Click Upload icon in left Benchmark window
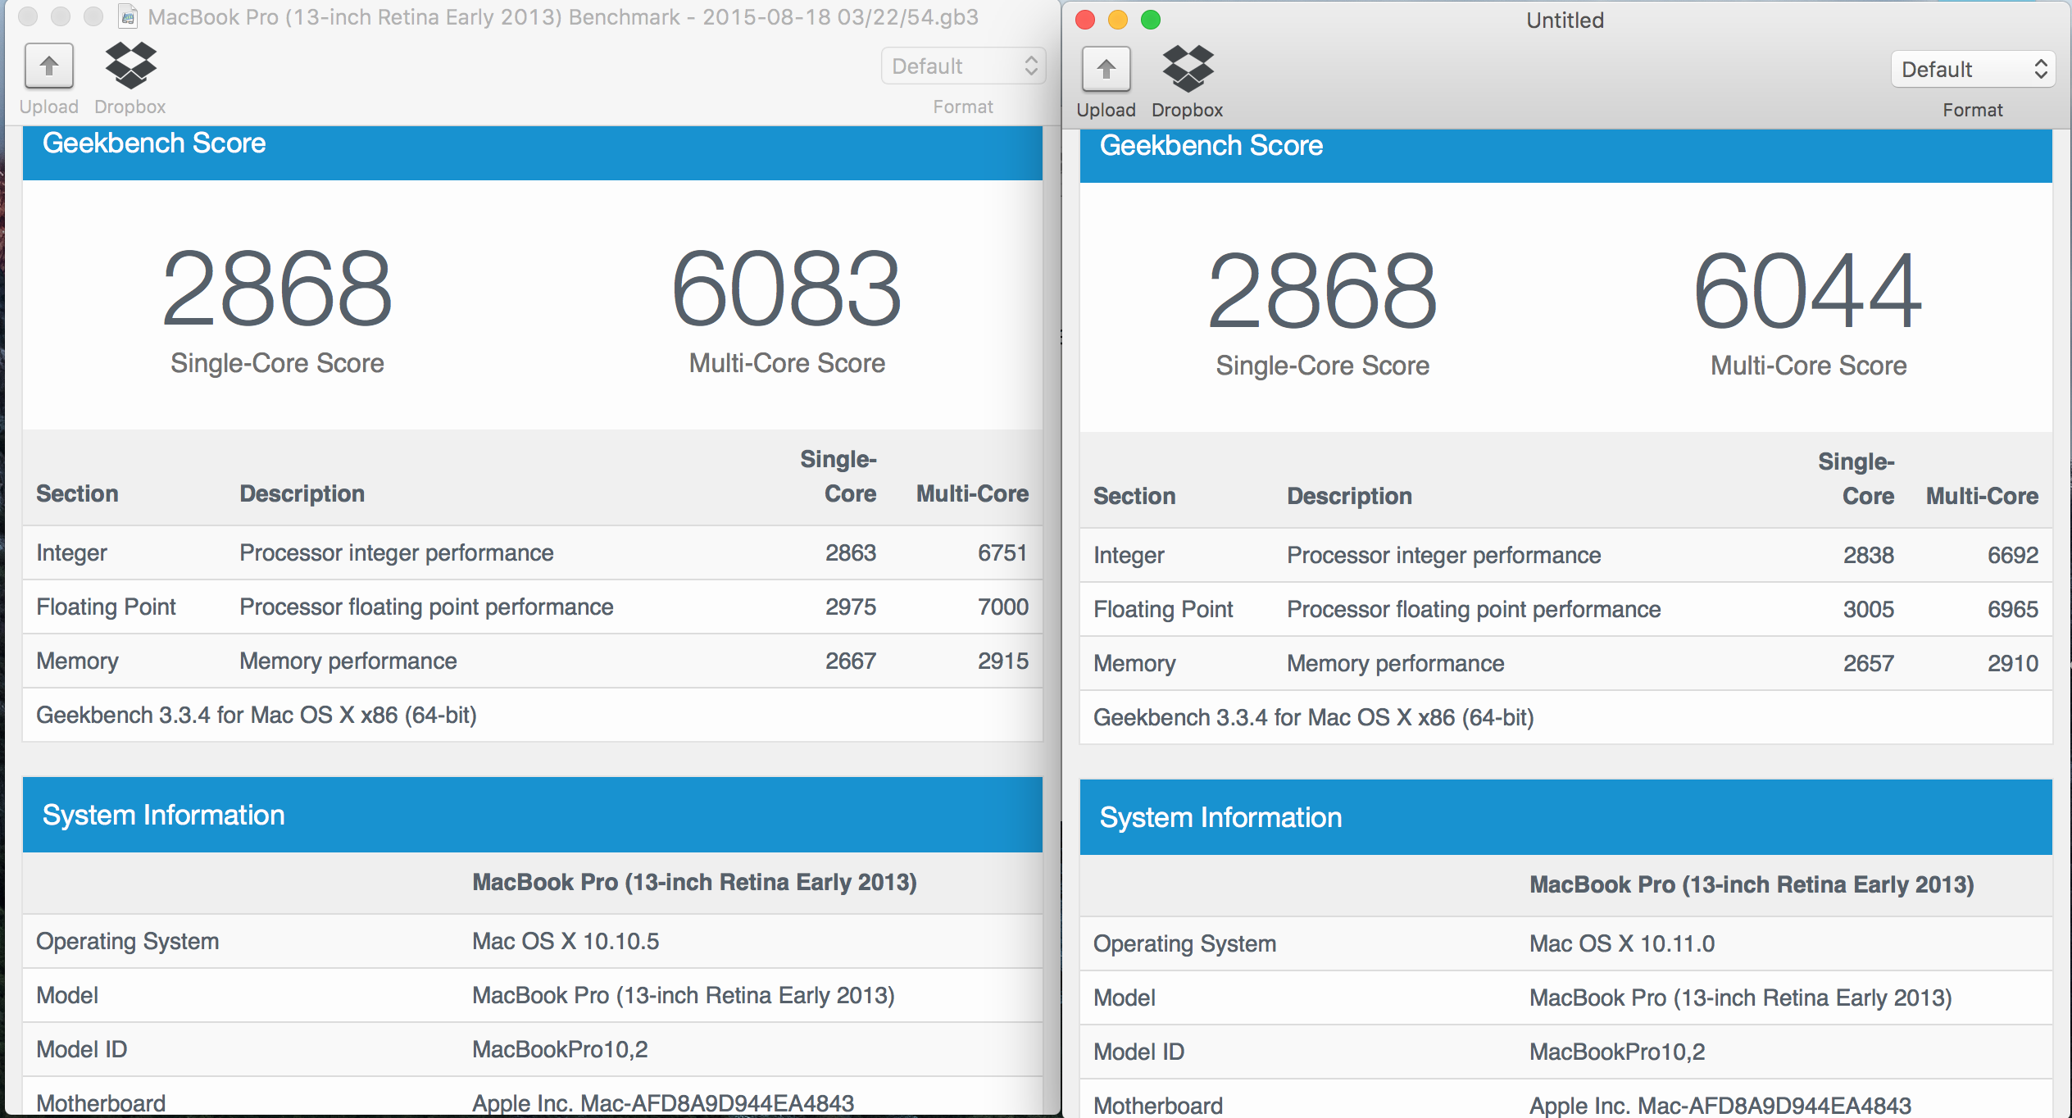 tap(49, 66)
